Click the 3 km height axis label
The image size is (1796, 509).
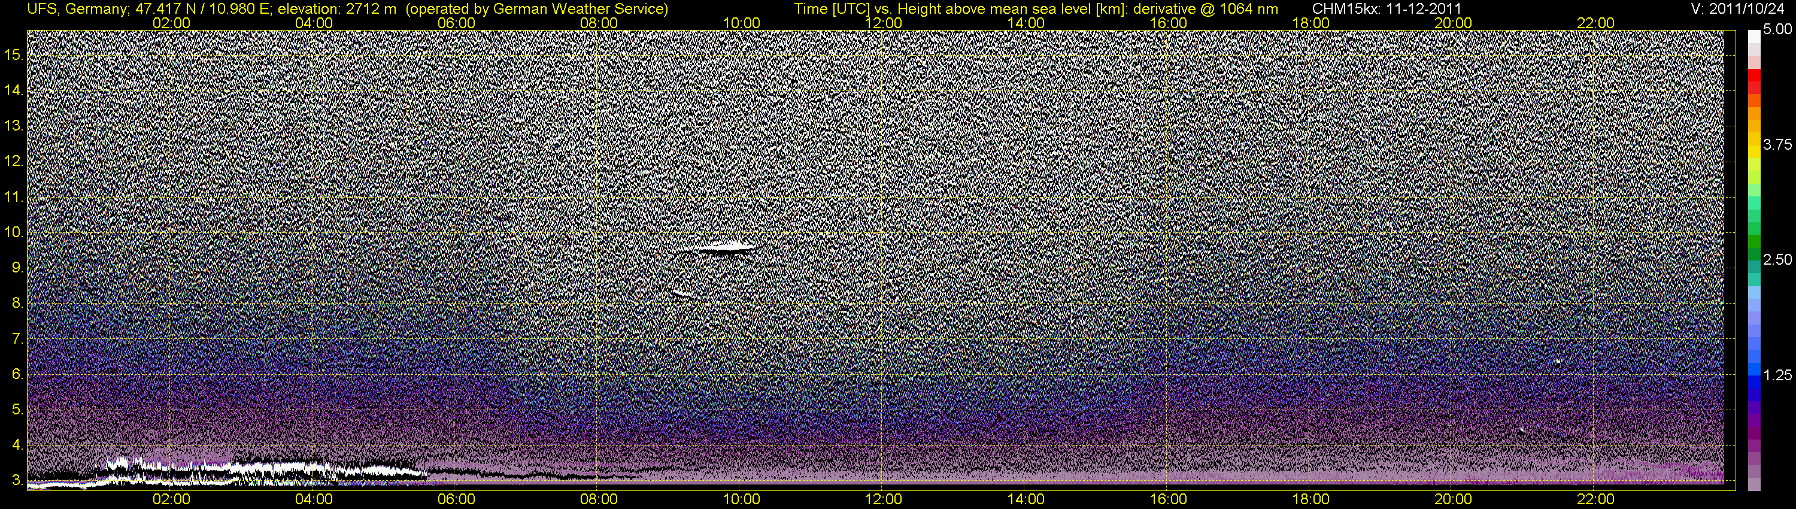click(x=17, y=481)
